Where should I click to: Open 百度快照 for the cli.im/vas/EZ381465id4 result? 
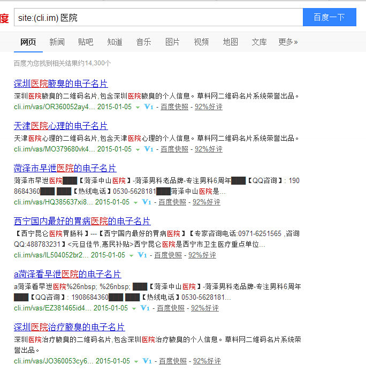tap(171, 308)
